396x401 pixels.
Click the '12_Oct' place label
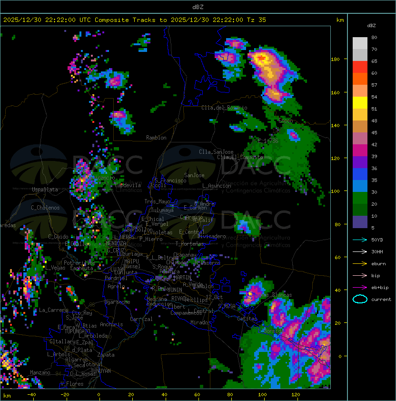[x=214, y=297]
